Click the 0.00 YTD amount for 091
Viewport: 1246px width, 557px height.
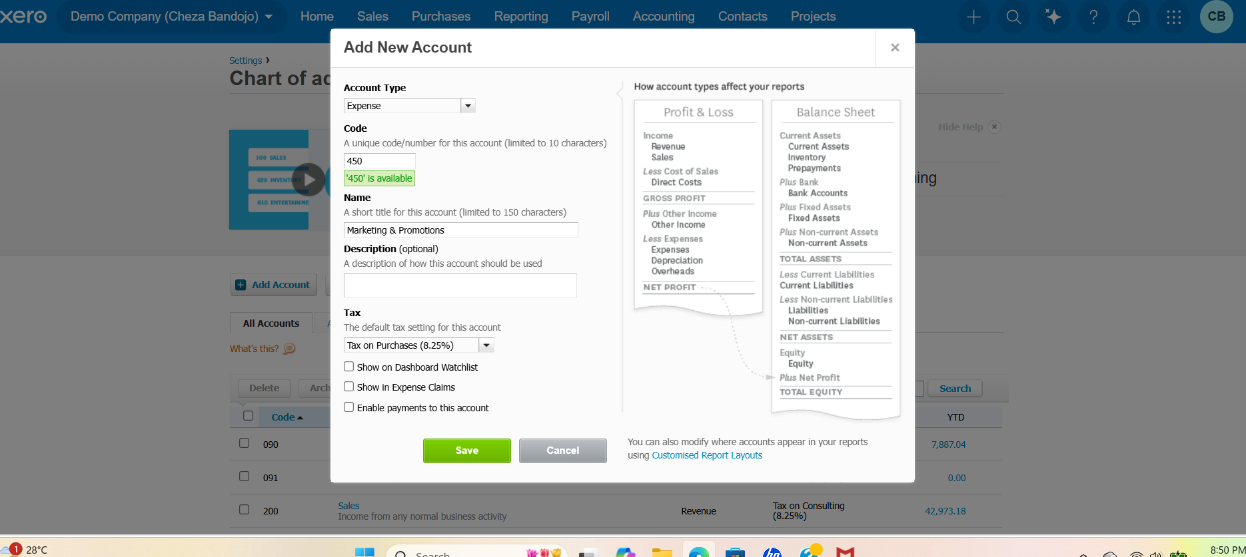point(957,478)
